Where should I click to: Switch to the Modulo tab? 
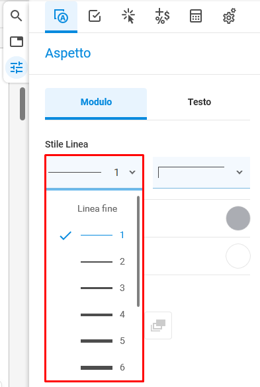[96, 103]
